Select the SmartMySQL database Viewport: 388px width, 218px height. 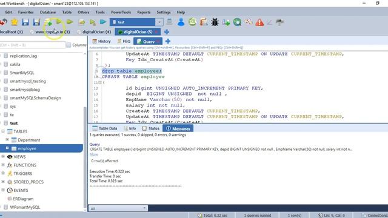click(22, 73)
